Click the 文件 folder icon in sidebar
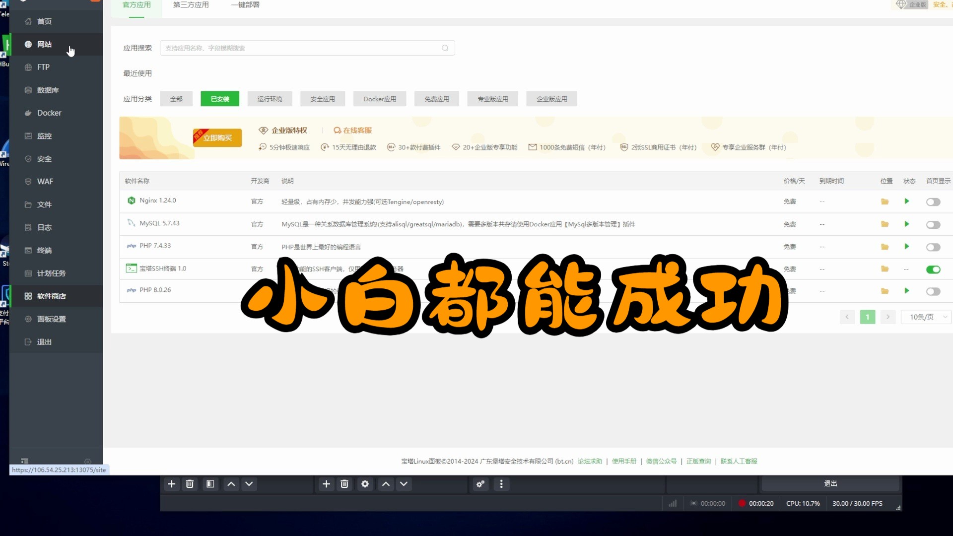This screenshot has width=953, height=536. (28, 204)
